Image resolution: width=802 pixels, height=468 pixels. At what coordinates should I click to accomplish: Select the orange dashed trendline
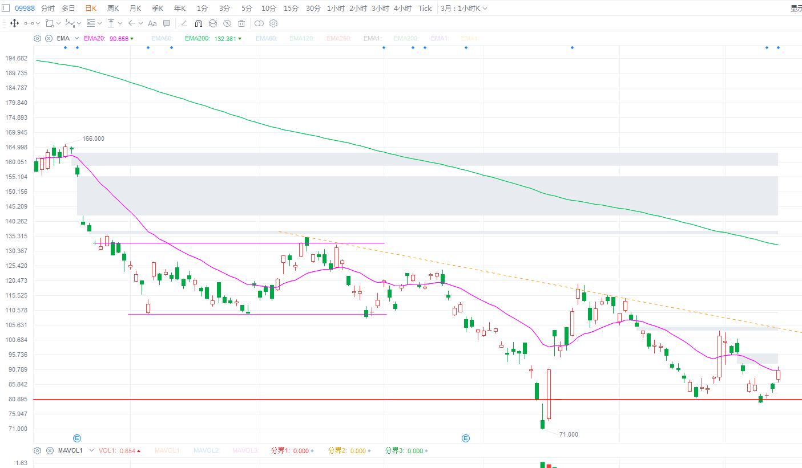tap(539, 282)
